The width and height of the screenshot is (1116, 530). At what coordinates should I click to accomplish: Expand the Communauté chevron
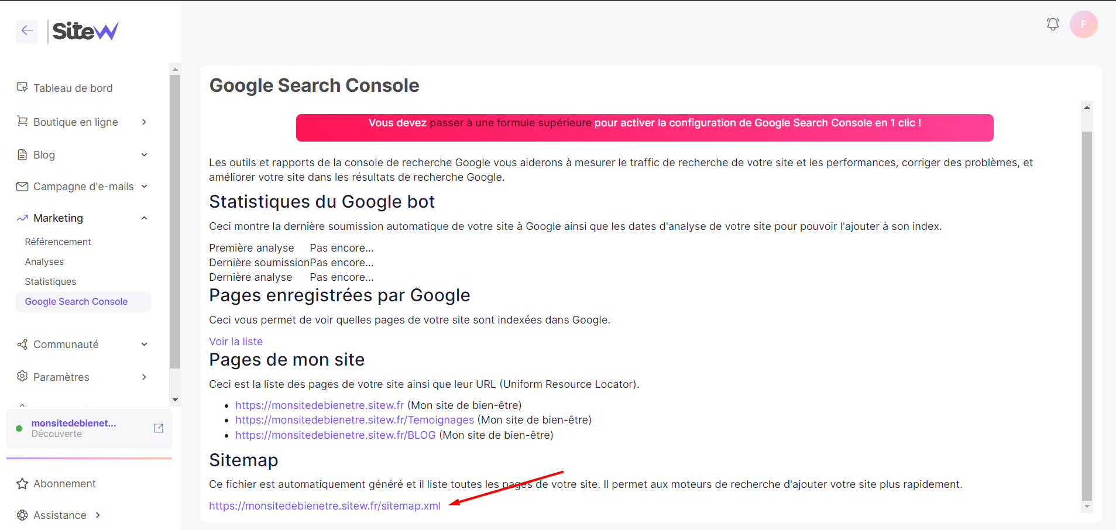click(x=144, y=345)
